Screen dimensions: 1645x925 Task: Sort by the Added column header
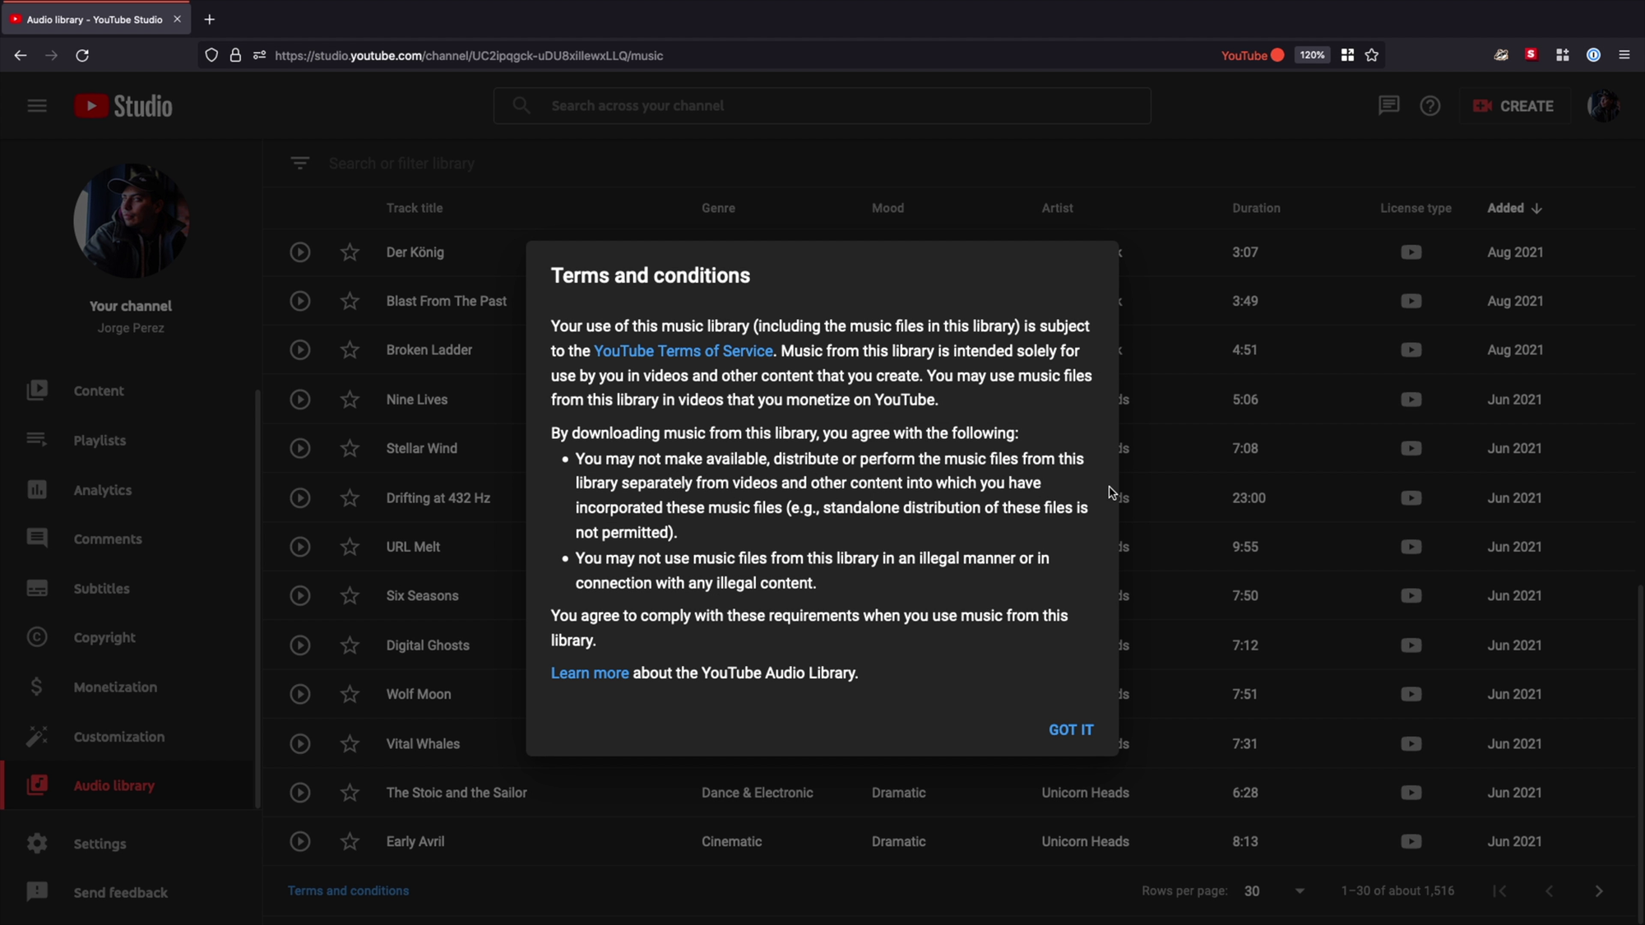(x=1514, y=208)
